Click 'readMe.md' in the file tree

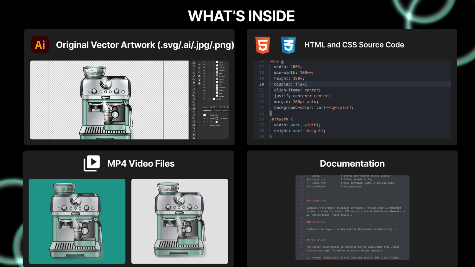(319, 187)
